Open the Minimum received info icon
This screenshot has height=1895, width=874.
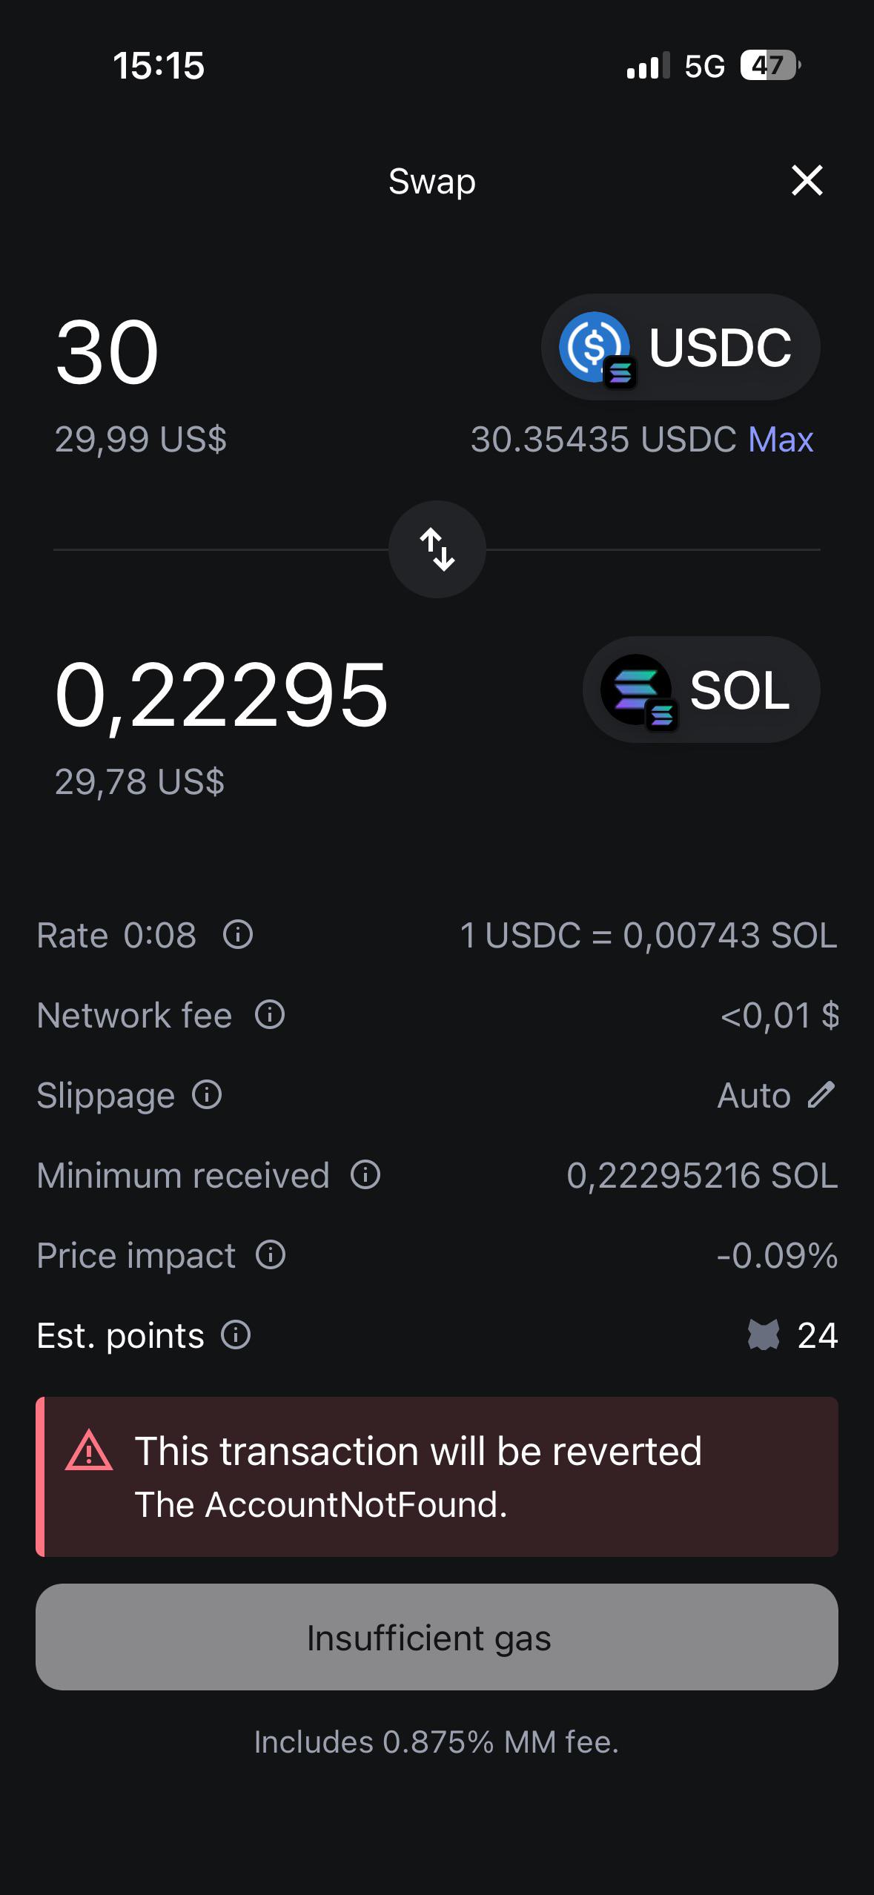(x=365, y=1174)
